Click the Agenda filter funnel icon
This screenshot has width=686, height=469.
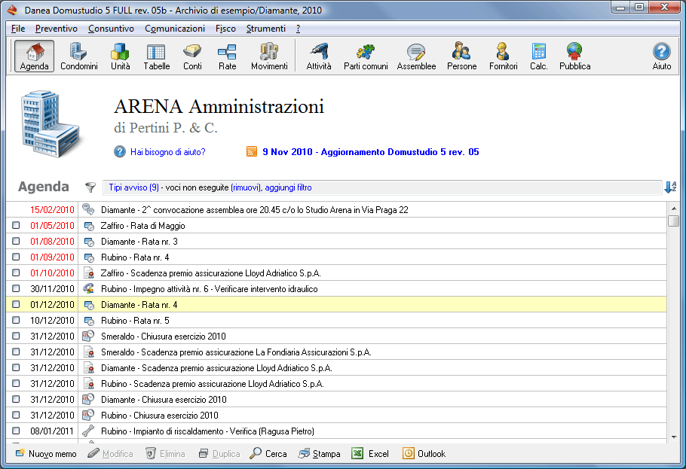pos(90,187)
